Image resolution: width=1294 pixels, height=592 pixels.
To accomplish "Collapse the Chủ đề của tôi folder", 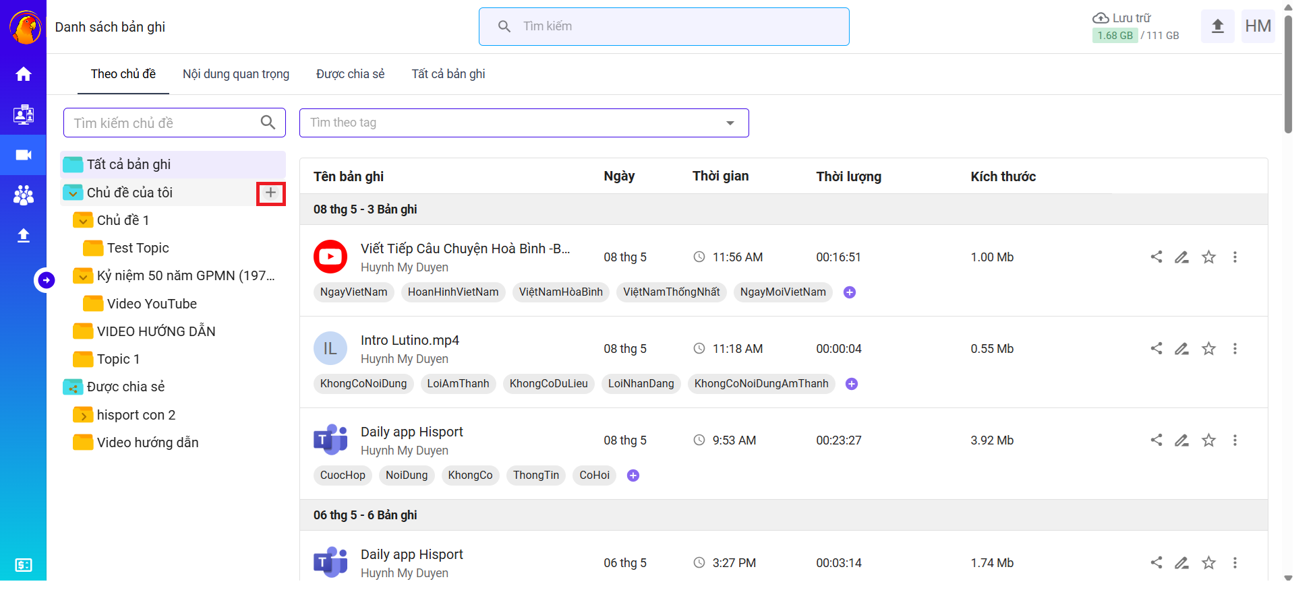I will (x=73, y=193).
